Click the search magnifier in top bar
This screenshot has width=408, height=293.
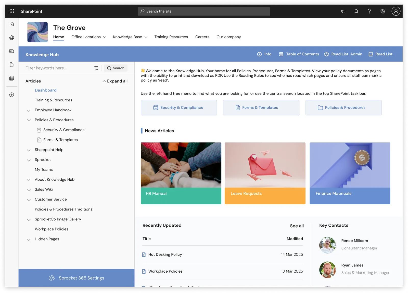click(142, 11)
